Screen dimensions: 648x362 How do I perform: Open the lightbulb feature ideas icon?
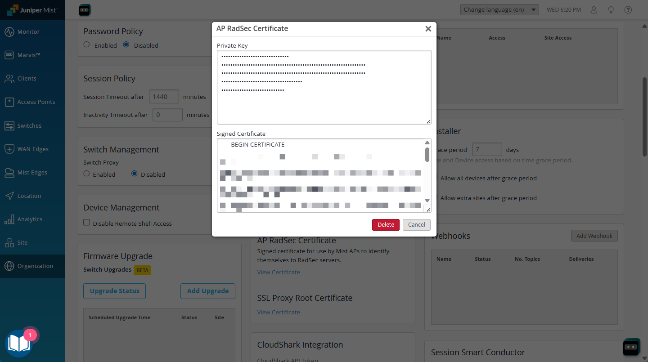[x=611, y=10]
